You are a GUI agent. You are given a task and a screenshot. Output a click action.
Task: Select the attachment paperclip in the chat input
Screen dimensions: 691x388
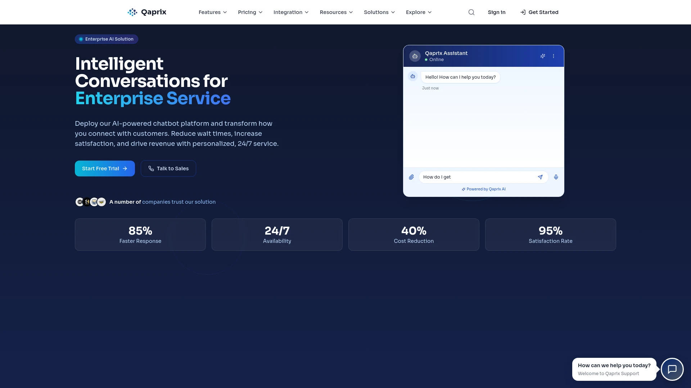[x=411, y=177]
